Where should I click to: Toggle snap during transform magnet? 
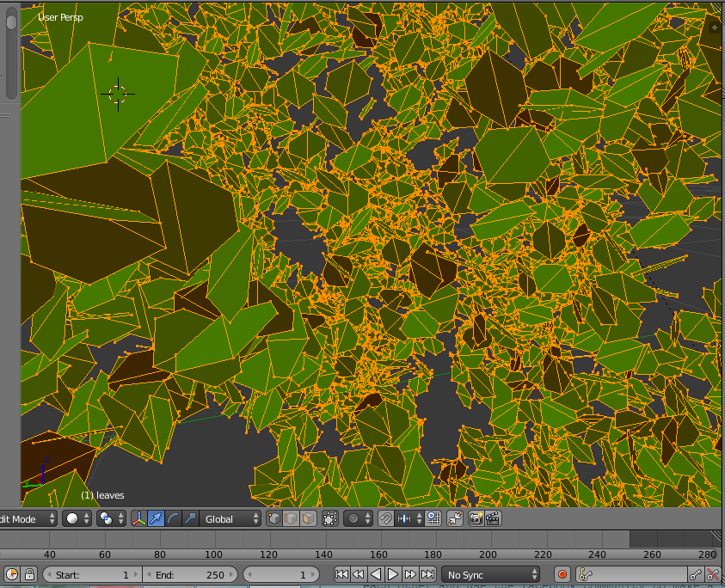(386, 518)
